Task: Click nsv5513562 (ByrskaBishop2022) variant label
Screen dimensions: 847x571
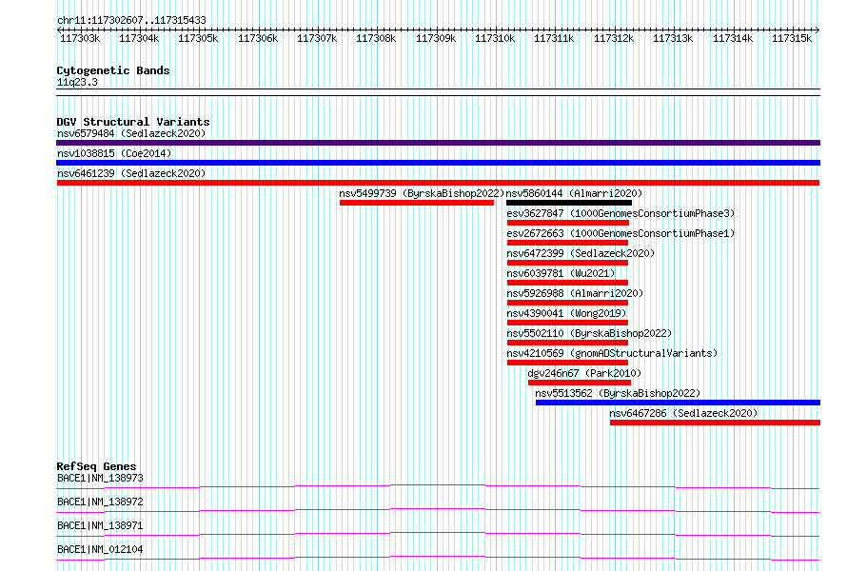Action: pyautogui.click(x=618, y=393)
